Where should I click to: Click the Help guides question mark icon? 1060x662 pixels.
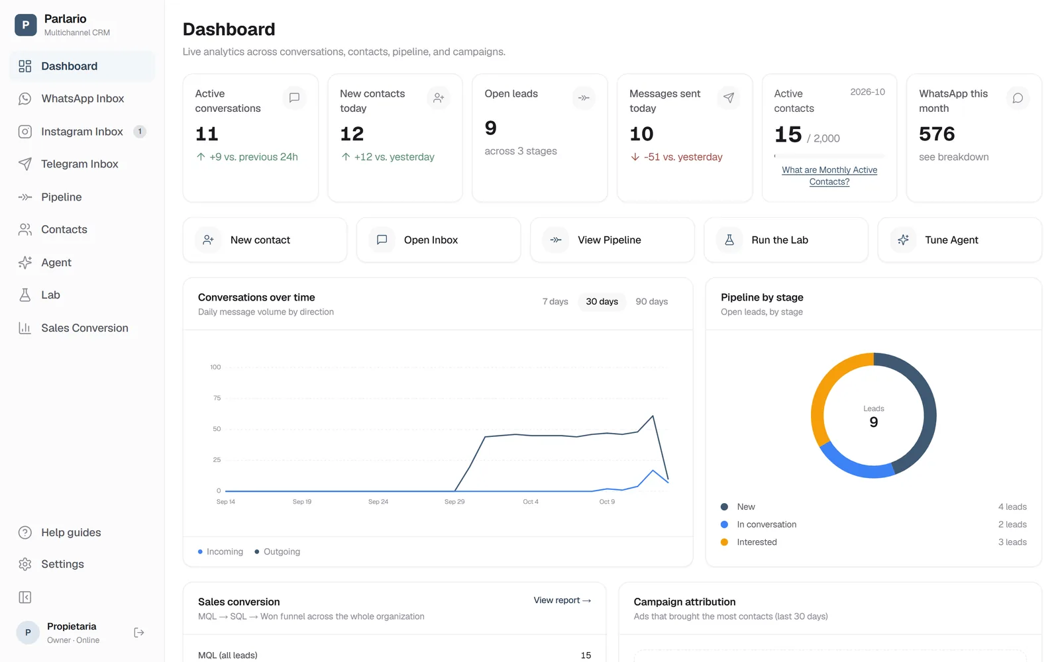25,533
